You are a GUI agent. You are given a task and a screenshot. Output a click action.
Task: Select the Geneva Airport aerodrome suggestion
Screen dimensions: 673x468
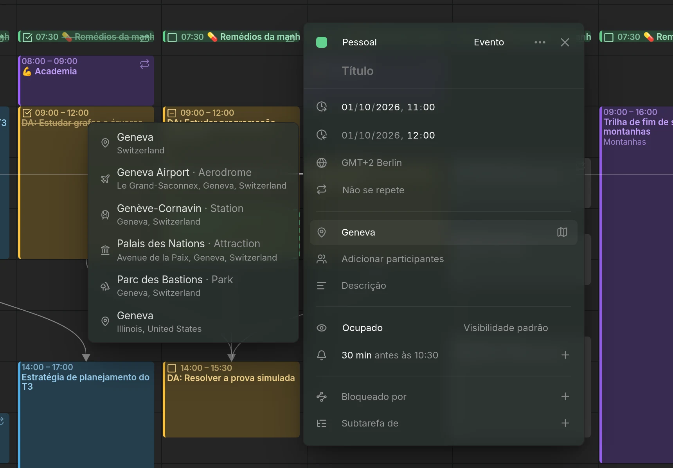click(x=193, y=178)
